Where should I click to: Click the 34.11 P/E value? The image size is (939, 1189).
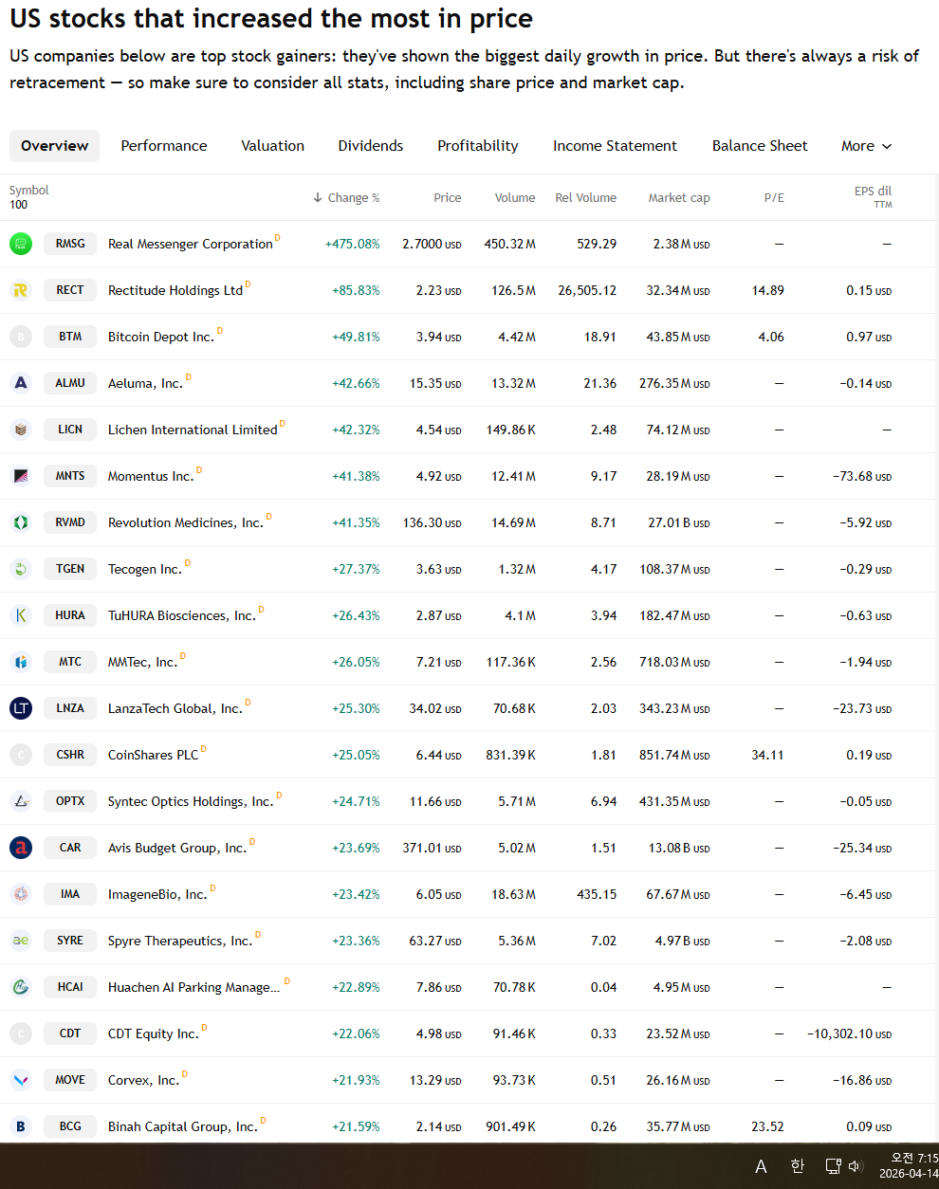tap(767, 756)
